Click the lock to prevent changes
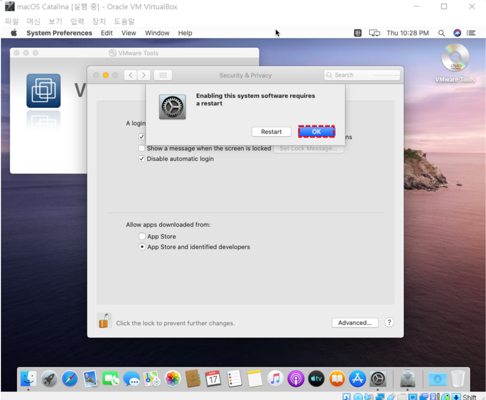This screenshot has height=400, width=486. [x=104, y=320]
